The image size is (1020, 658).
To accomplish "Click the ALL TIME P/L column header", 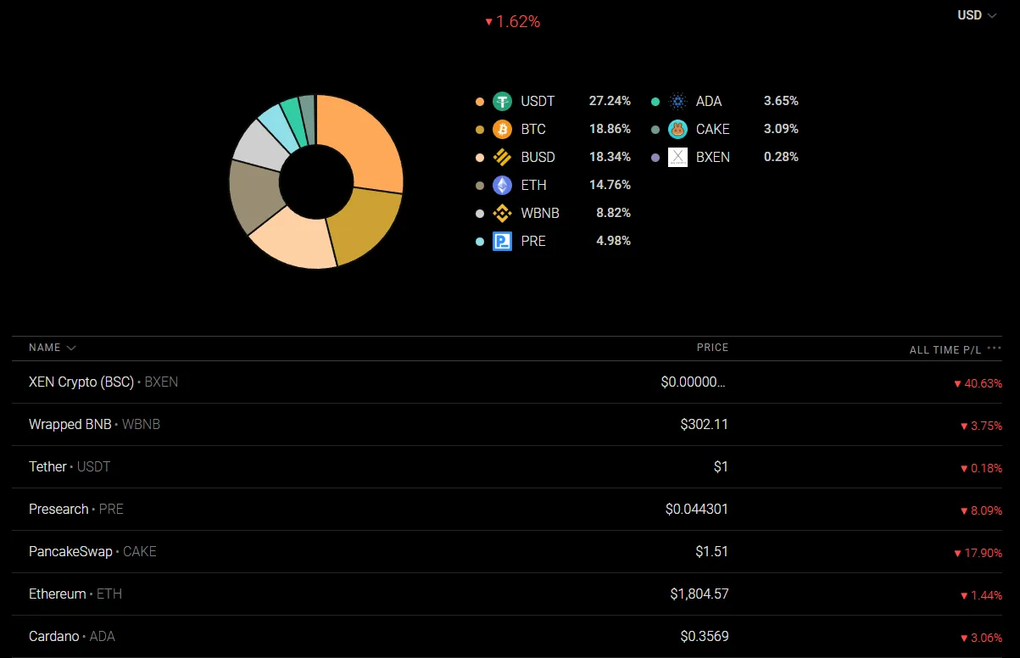I will pos(945,350).
